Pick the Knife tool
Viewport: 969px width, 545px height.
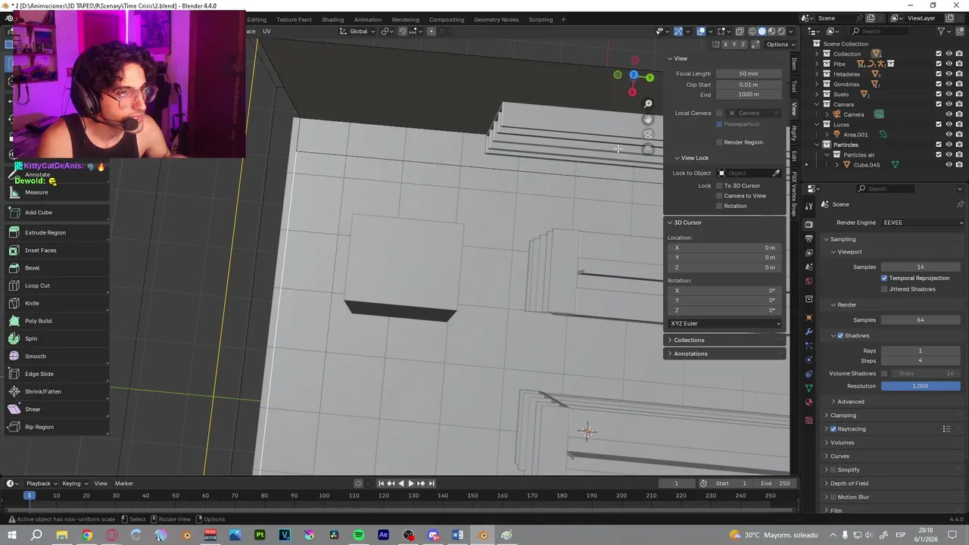pyautogui.click(x=57, y=304)
